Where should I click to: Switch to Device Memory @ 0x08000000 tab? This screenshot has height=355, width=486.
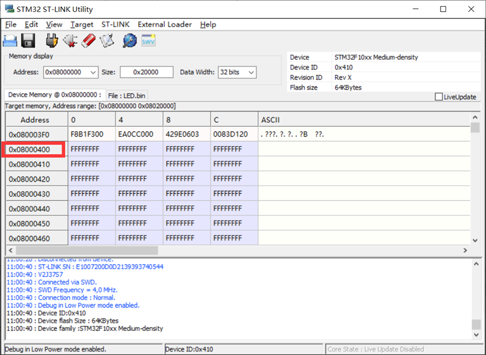coord(54,95)
